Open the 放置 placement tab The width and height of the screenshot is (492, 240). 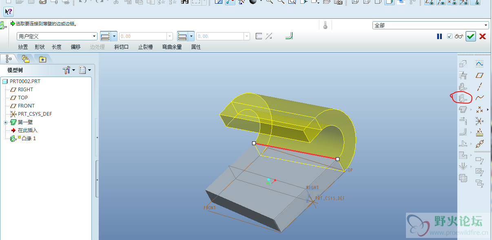tap(23, 47)
